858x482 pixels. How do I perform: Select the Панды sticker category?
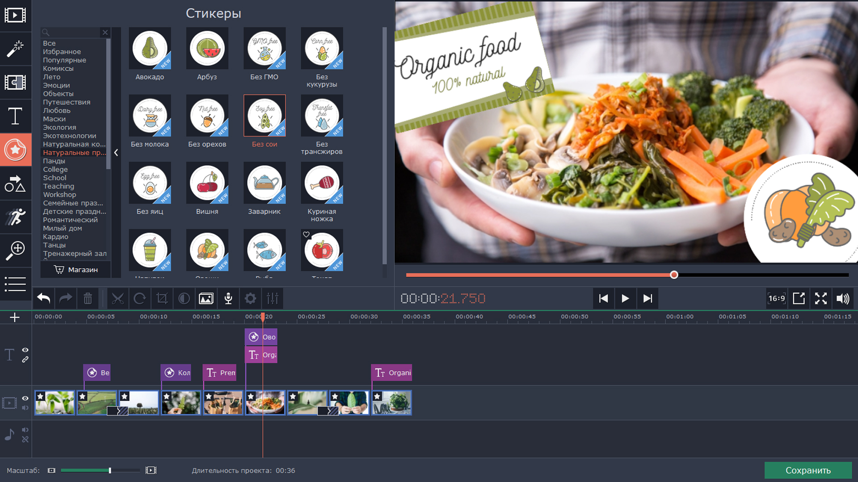54,161
